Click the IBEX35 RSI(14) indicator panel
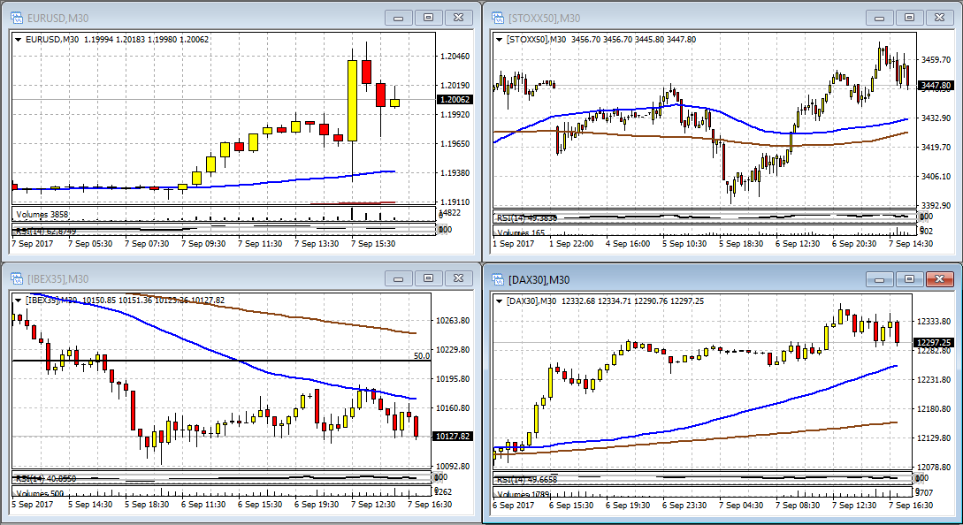 coord(222,478)
